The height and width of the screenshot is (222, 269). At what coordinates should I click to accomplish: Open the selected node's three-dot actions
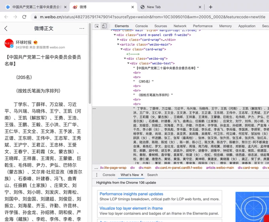coord(94,108)
